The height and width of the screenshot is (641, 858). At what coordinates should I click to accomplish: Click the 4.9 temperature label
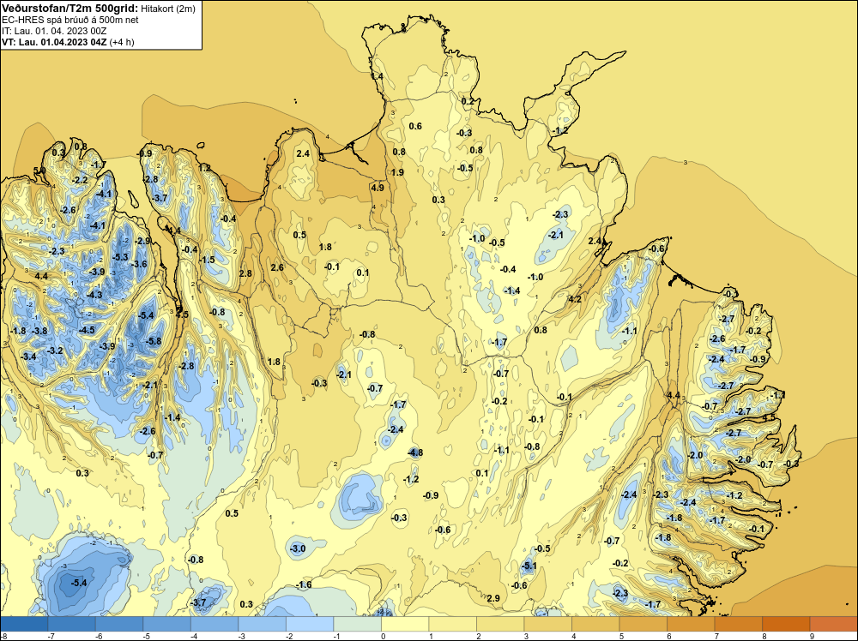tap(378, 188)
